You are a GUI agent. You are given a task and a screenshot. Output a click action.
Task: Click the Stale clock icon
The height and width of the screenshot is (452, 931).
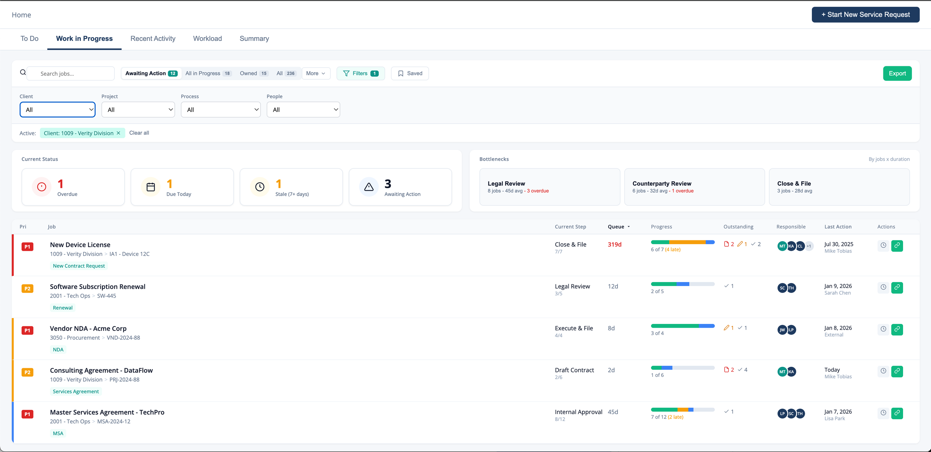[260, 187]
